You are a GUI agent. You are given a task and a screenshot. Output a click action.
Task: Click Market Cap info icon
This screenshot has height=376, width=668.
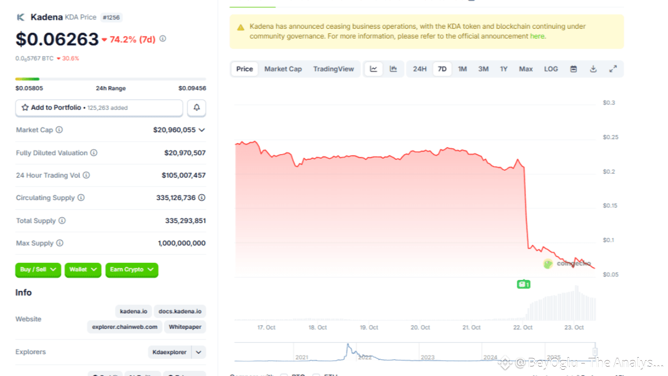pyautogui.click(x=59, y=130)
